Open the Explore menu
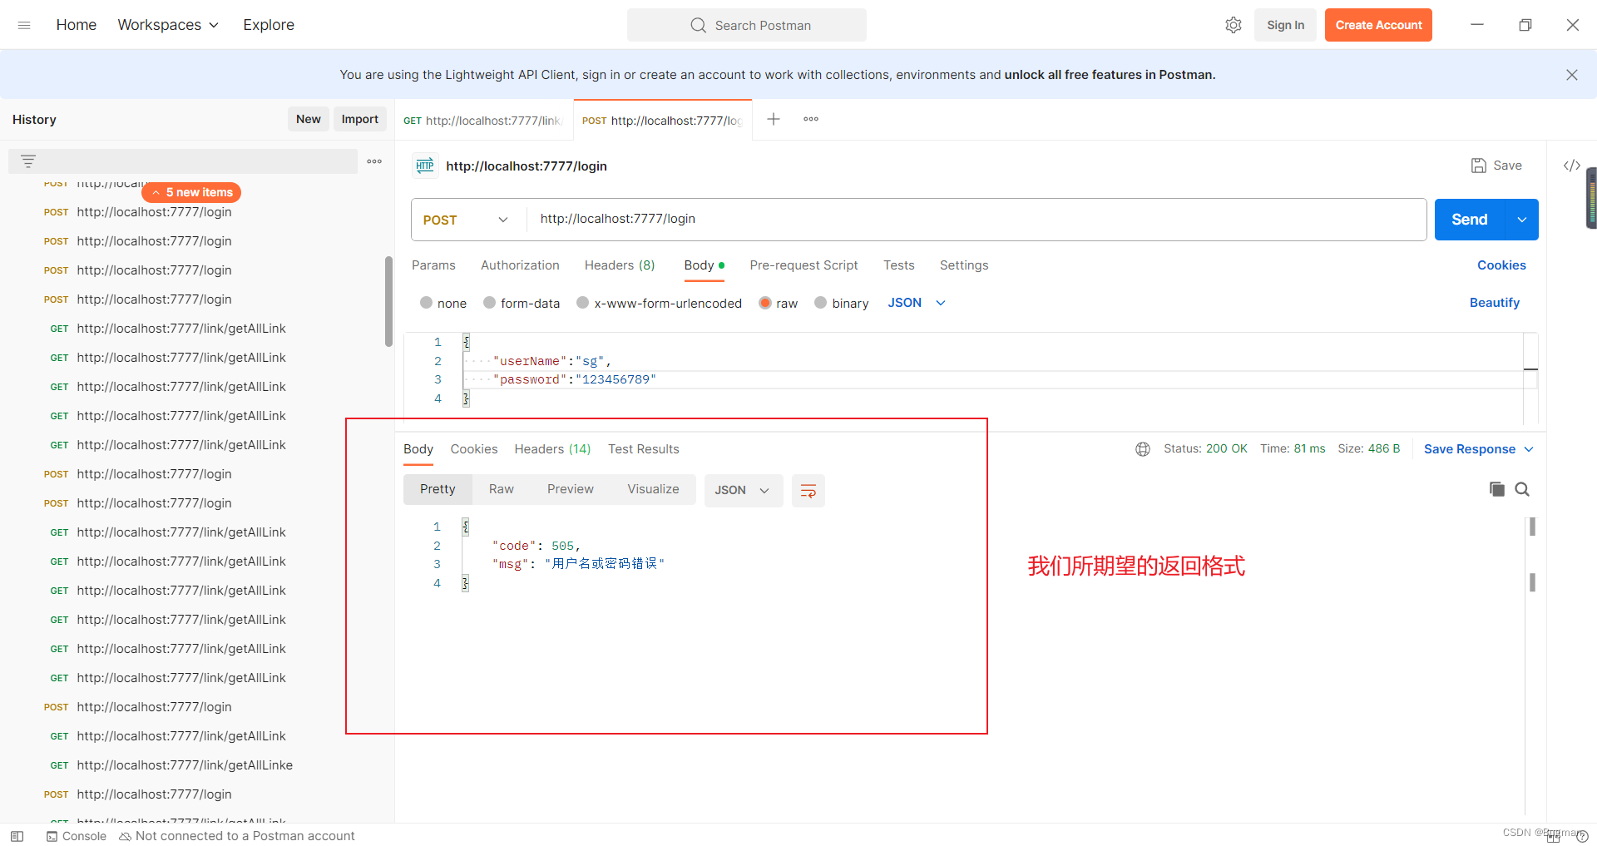The width and height of the screenshot is (1597, 846). (x=269, y=25)
